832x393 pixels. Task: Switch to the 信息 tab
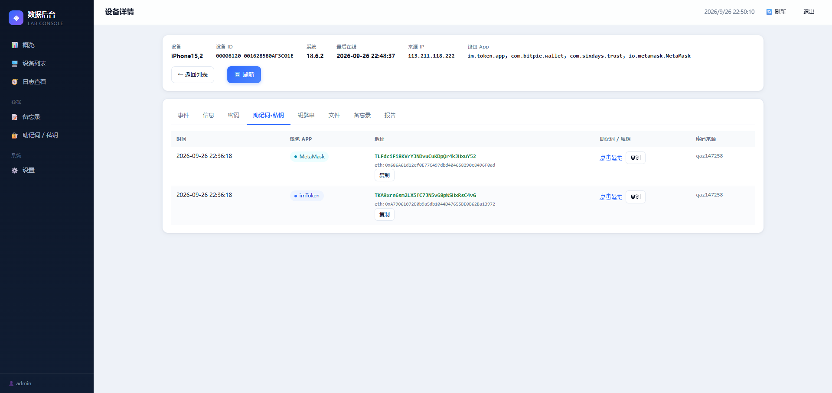pos(209,115)
